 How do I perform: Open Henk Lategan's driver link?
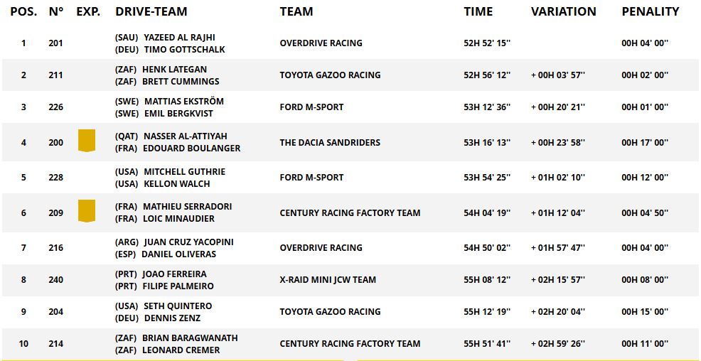[176, 70]
